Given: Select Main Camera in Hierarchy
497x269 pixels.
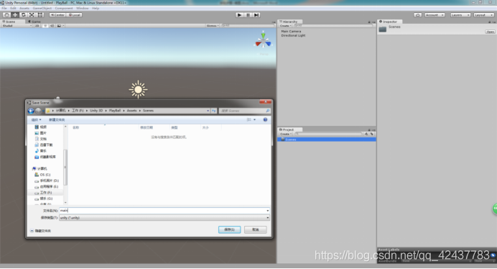Looking at the screenshot, I should pos(291,32).
